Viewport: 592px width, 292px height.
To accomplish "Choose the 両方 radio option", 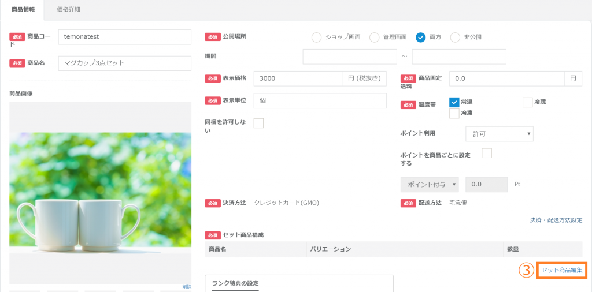I will click(x=420, y=38).
